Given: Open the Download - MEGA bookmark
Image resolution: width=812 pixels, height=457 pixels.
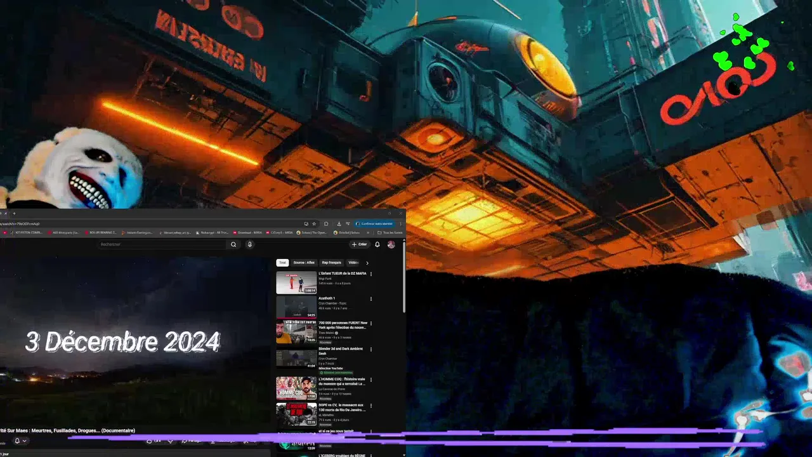Looking at the screenshot, I should coord(247,233).
